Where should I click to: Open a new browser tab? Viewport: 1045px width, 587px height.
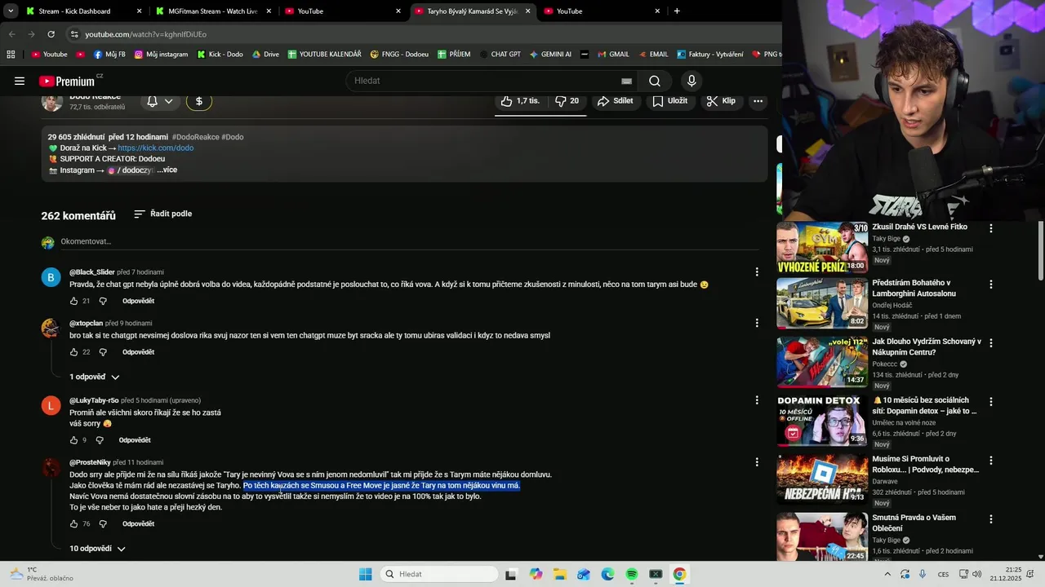[x=677, y=11]
